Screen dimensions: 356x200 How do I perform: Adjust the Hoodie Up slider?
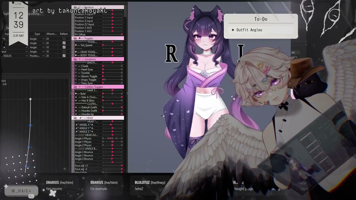click(x=112, y=114)
